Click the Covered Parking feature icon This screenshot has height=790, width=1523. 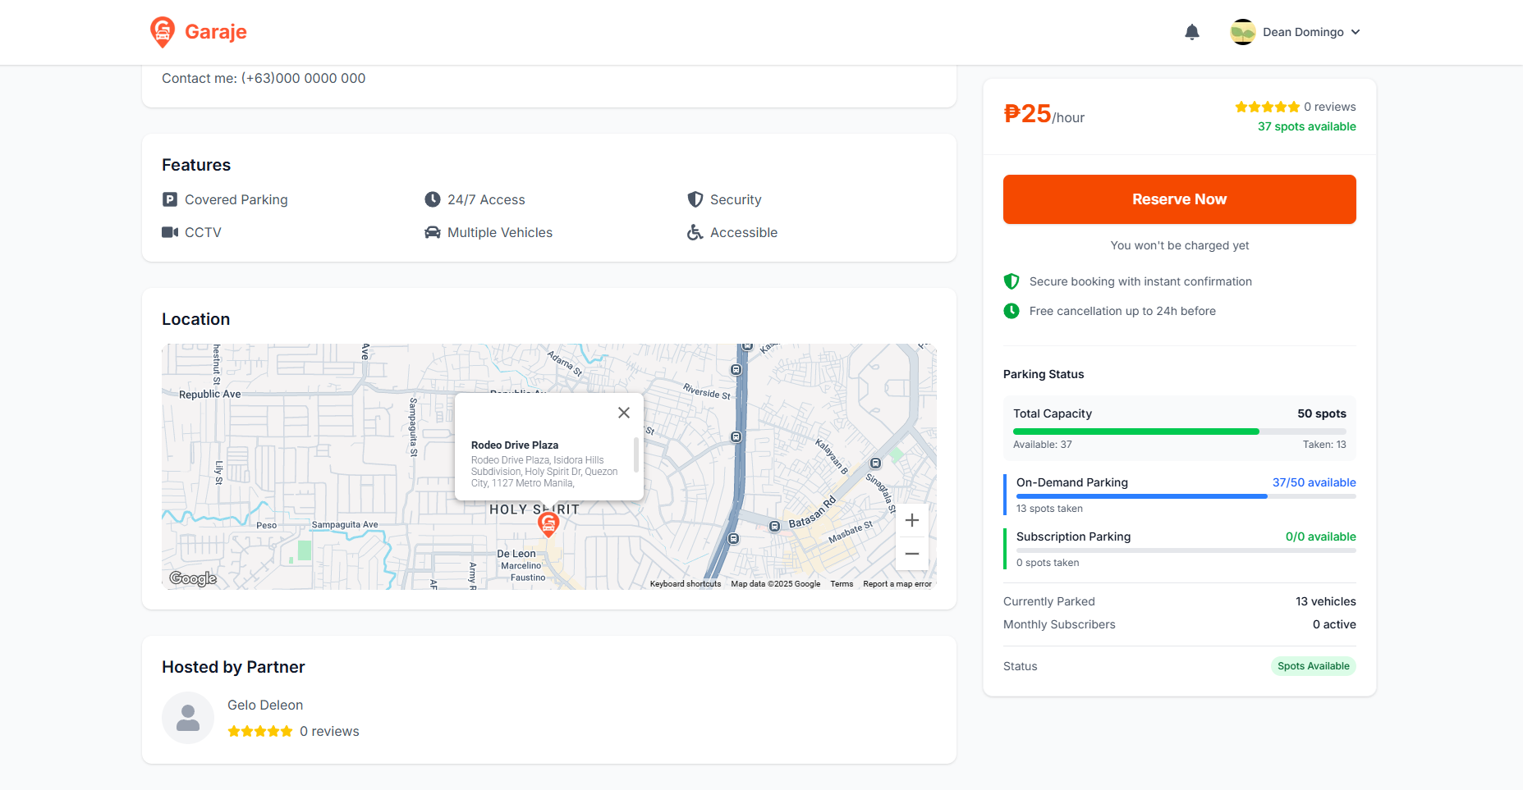(x=170, y=199)
